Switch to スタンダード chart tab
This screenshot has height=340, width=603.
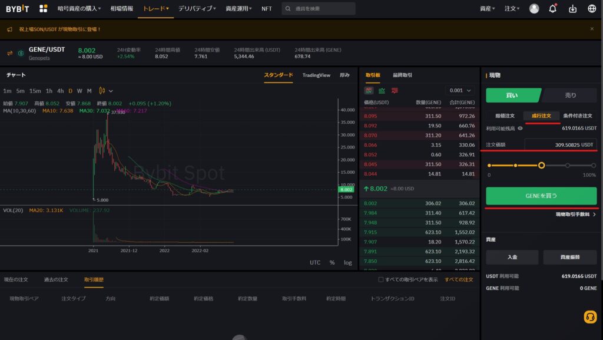pos(279,75)
